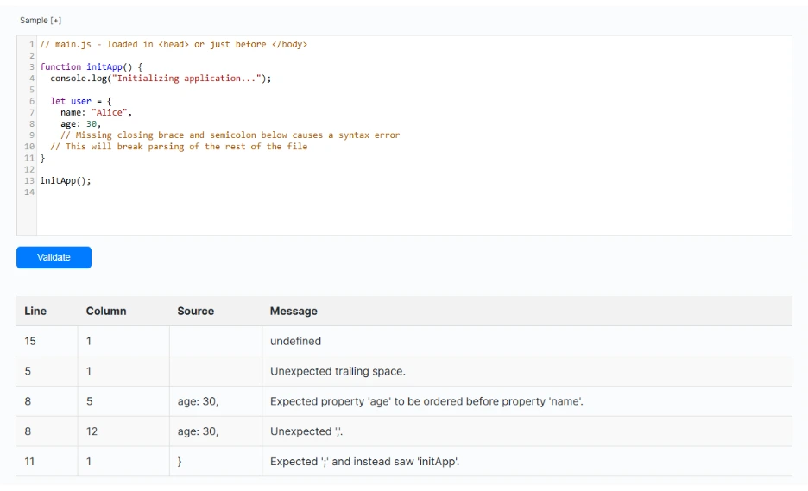This screenshot has width=808, height=491.
Task: Click the 'Expected property 'age' to be ordered' message
Action: click(426, 401)
